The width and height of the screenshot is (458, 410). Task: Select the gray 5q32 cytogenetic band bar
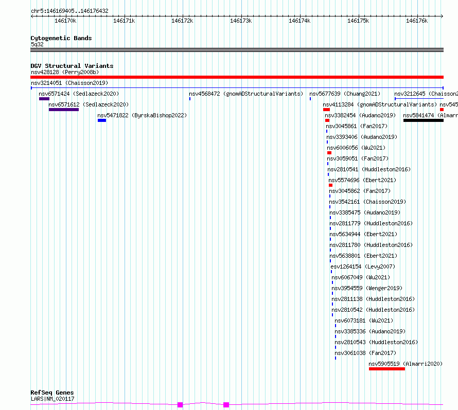(237, 50)
